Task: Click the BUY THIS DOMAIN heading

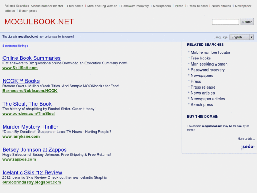Action: [x=203, y=117]
